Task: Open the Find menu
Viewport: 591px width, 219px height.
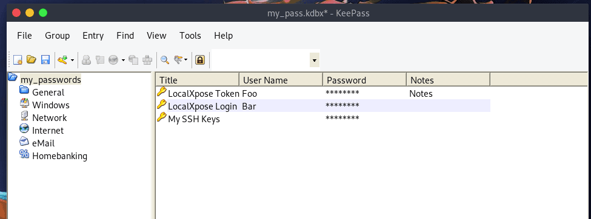Action: point(125,36)
